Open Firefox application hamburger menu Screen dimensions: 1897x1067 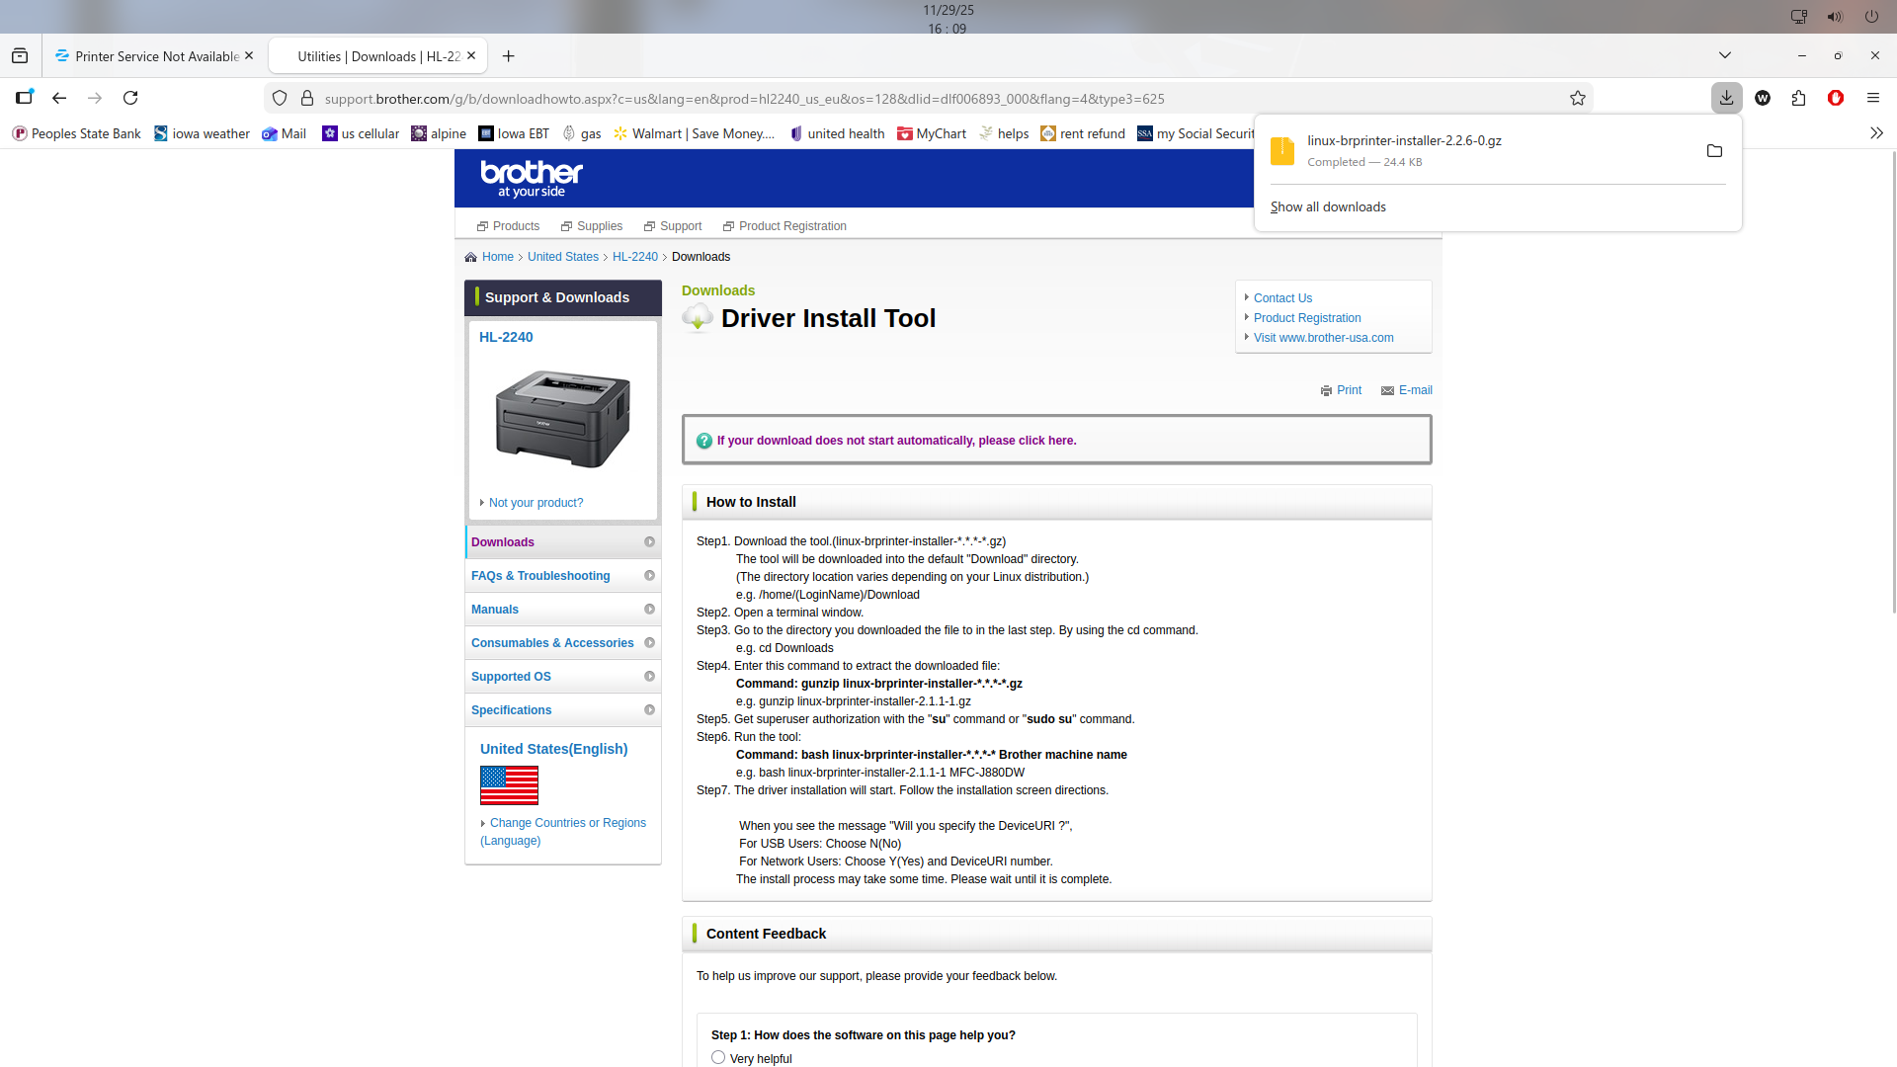[1872, 98]
